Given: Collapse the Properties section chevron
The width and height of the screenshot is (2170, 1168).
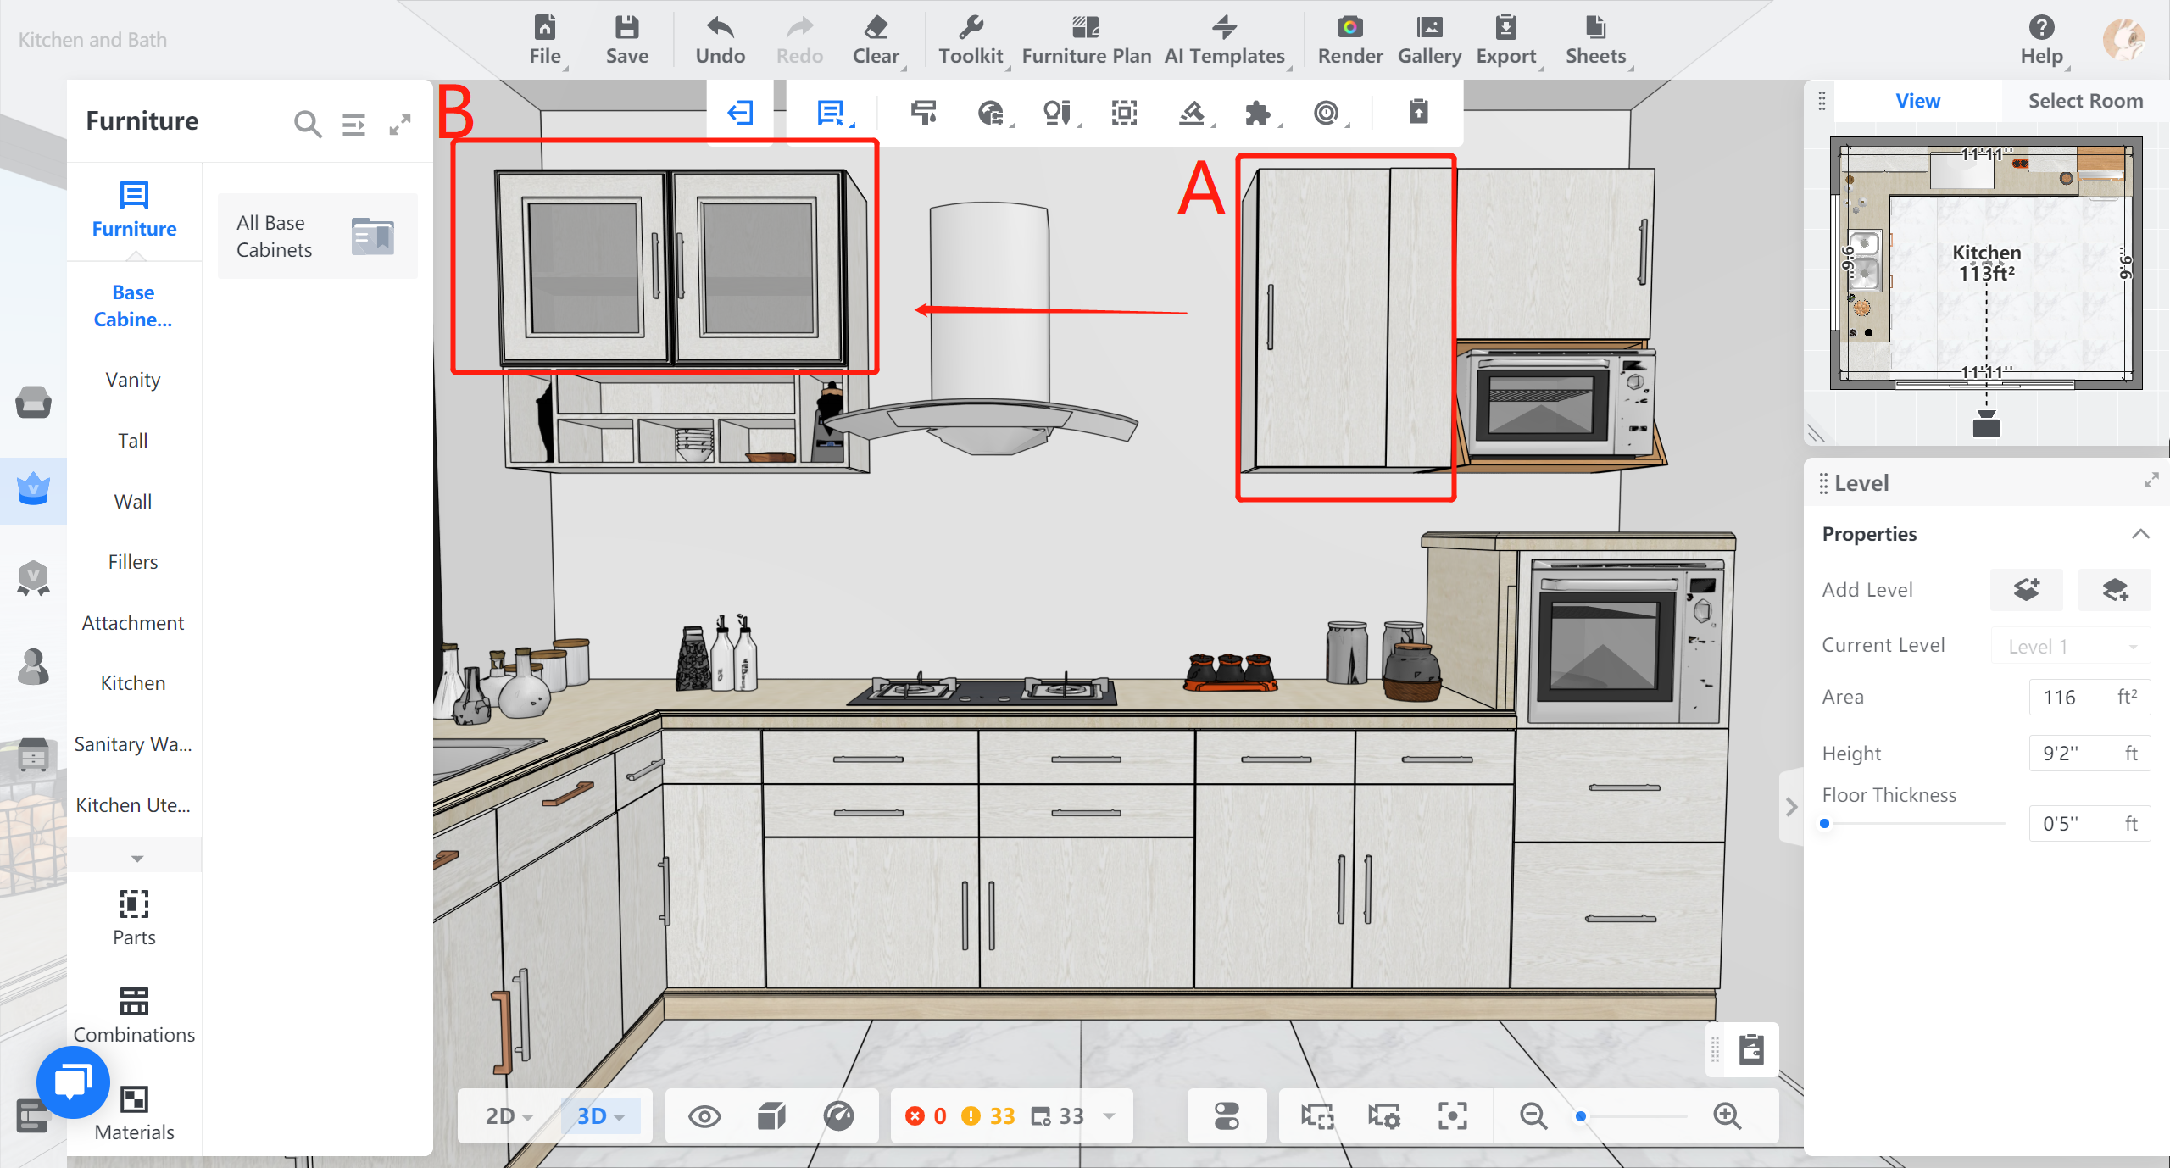Looking at the screenshot, I should coord(2140,534).
